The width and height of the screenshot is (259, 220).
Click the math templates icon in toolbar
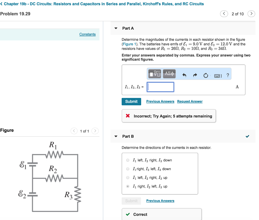tap(155, 74)
